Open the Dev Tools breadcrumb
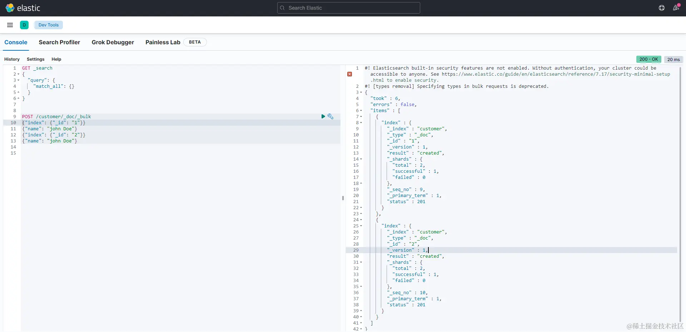Screen dimensions: 686x332 (49, 25)
